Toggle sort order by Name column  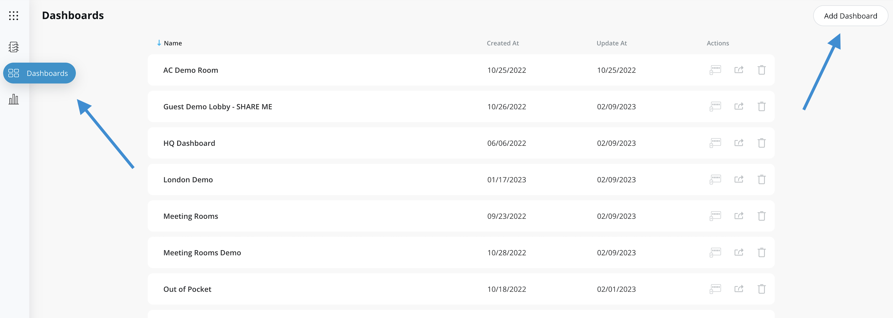pos(172,43)
